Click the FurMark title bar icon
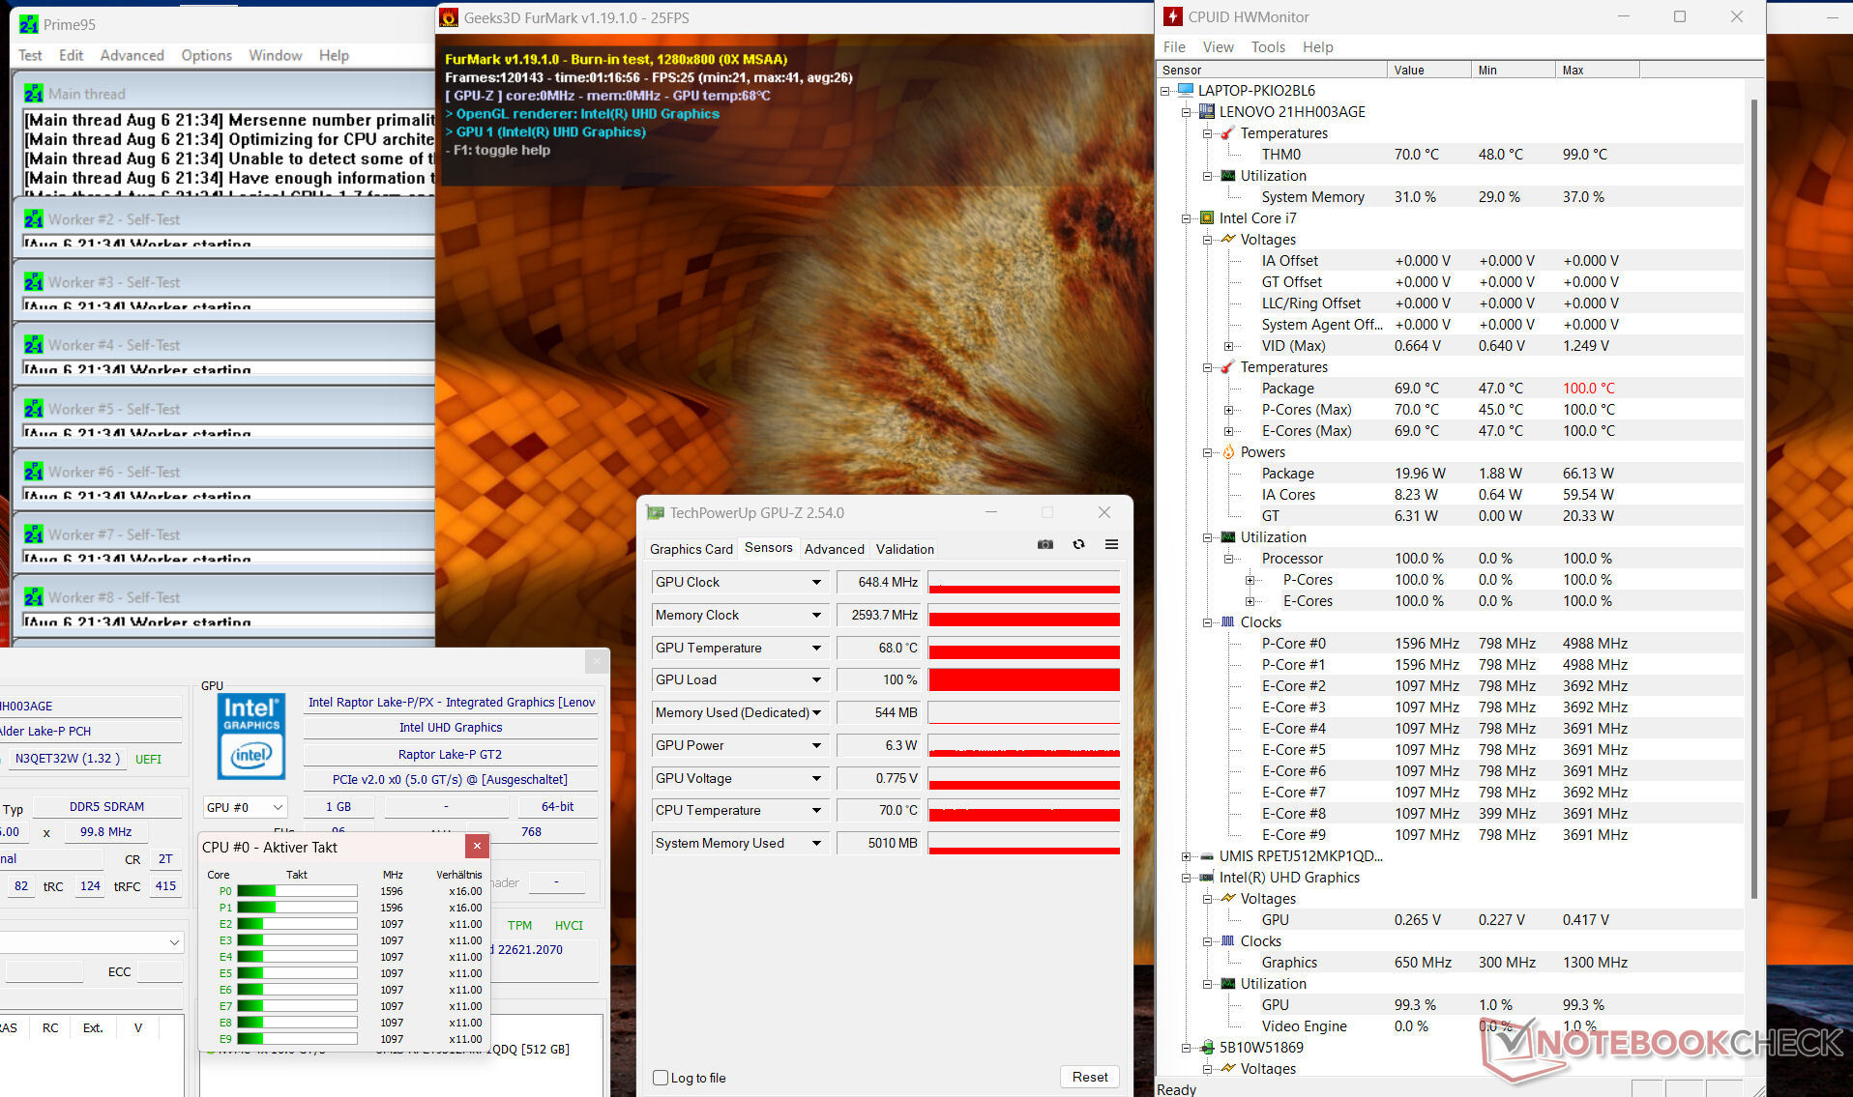The height and width of the screenshot is (1097, 1853). (x=449, y=17)
